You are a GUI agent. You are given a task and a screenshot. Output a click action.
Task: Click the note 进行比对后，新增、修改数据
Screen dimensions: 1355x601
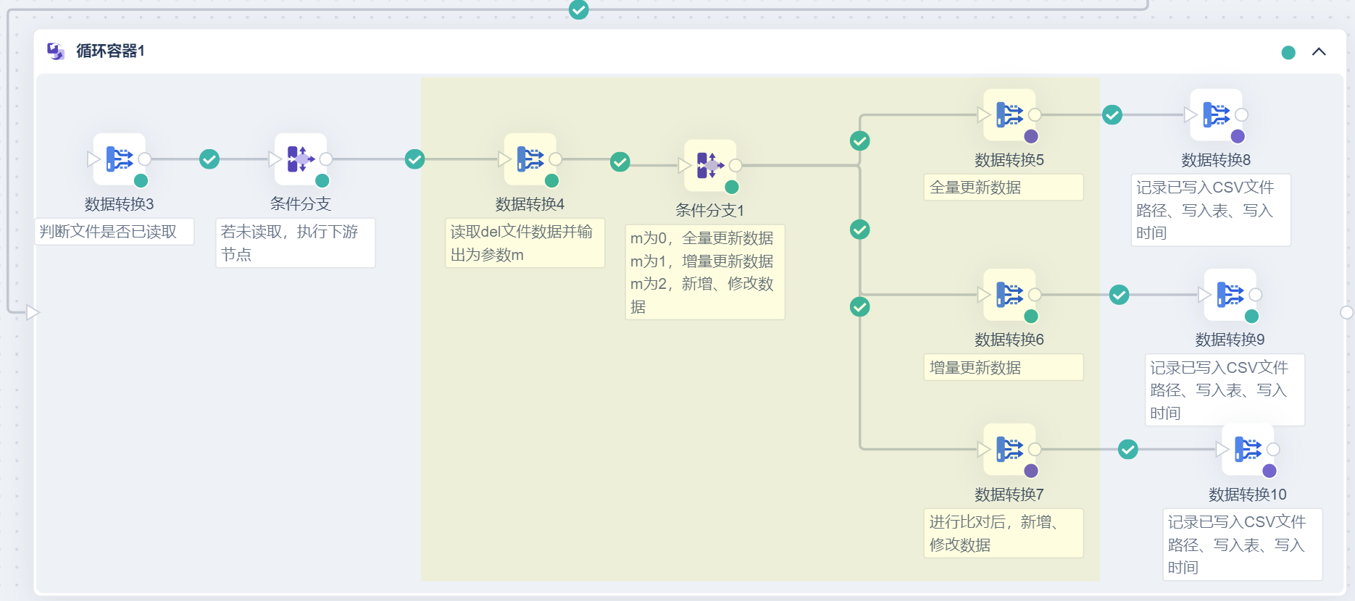(x=1004, y=533)
